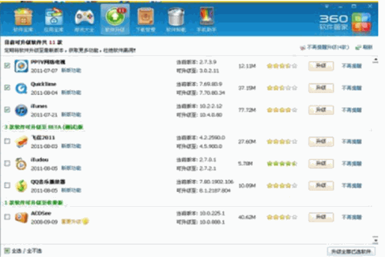Click 升级 button for 飞信2011
This screenshot has height=257, width=385.
[x=321, y=141]
